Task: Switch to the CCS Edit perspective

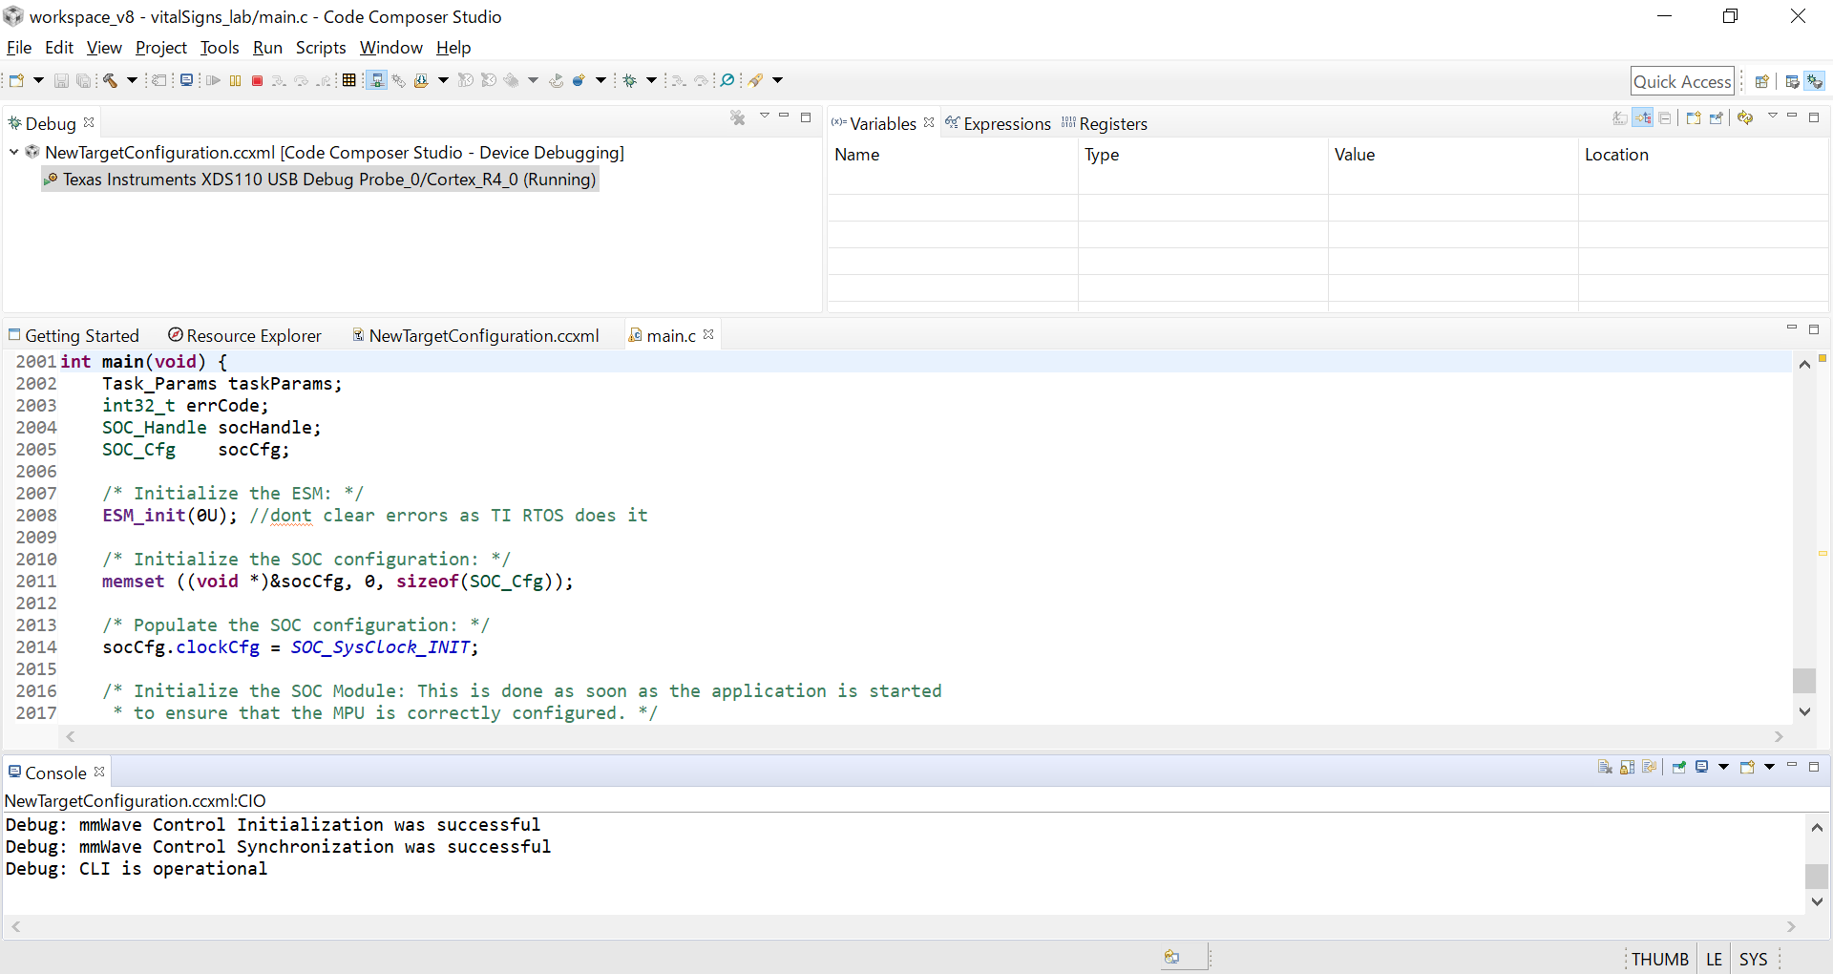Action: tap(1792, 81)
